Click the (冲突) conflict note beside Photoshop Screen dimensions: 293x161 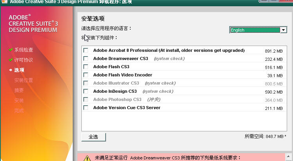click(x=154, y=99)
